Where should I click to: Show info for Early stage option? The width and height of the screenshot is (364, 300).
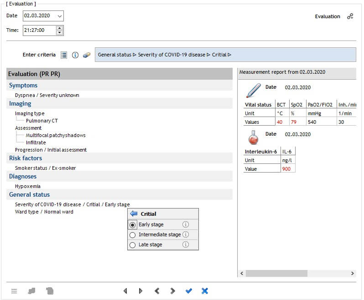click(186, 224)
